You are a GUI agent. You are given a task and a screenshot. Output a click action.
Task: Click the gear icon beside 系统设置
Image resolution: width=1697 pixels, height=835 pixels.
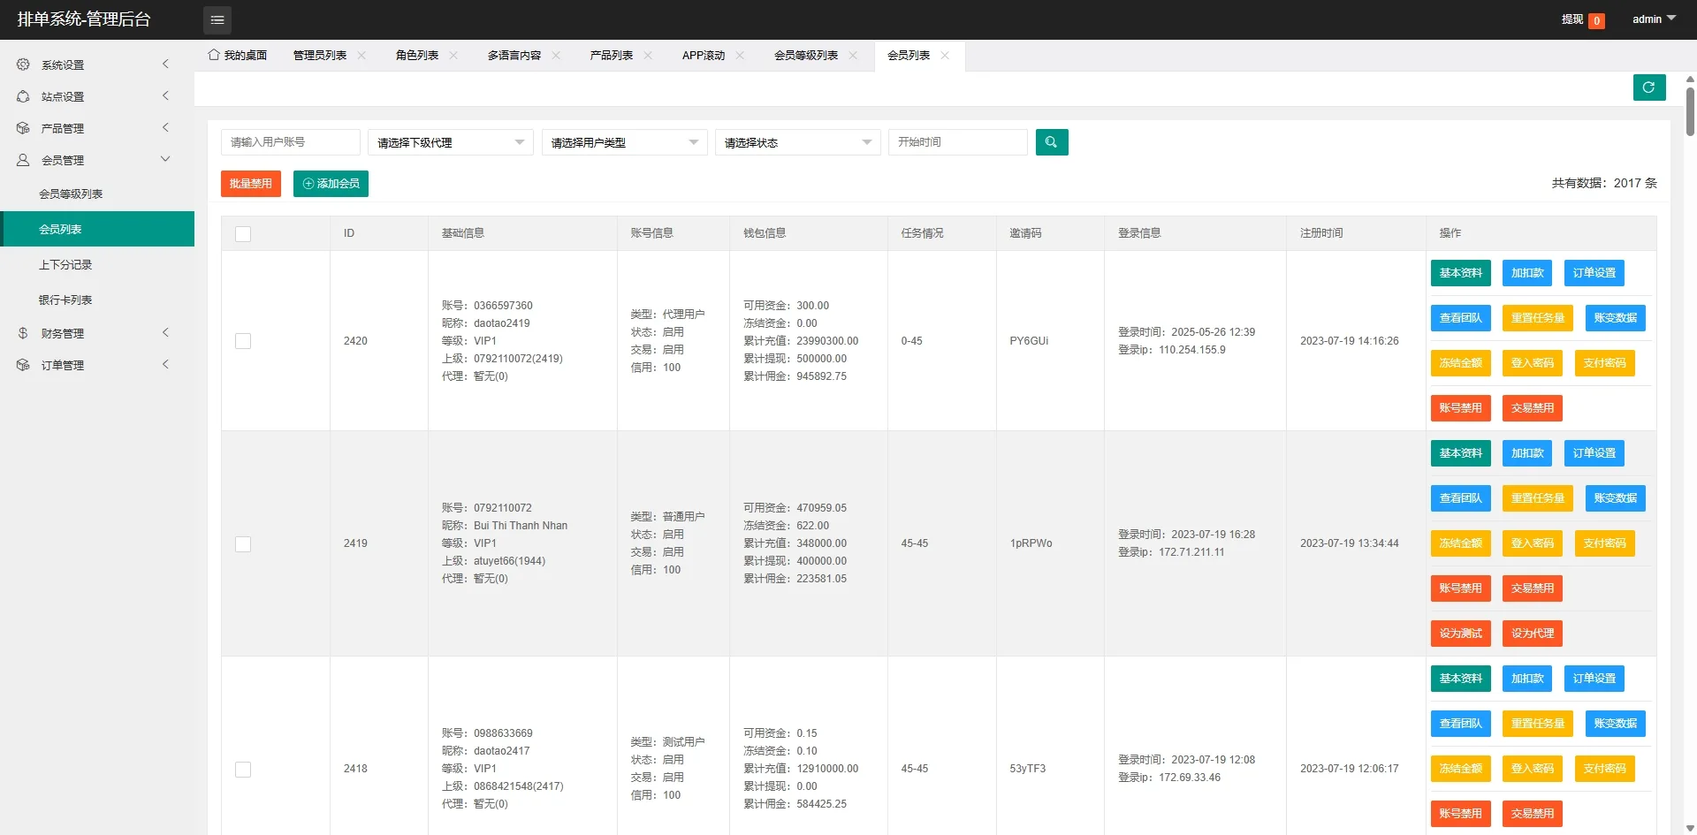pos(23,65)
